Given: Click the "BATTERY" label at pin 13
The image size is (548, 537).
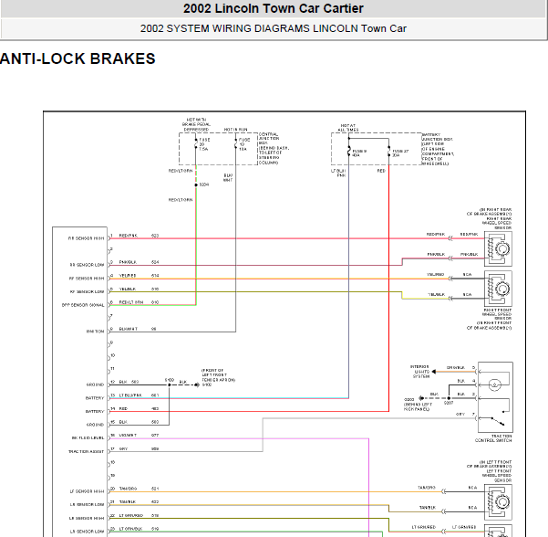Looking at the screenshot, I should point(95,398).
